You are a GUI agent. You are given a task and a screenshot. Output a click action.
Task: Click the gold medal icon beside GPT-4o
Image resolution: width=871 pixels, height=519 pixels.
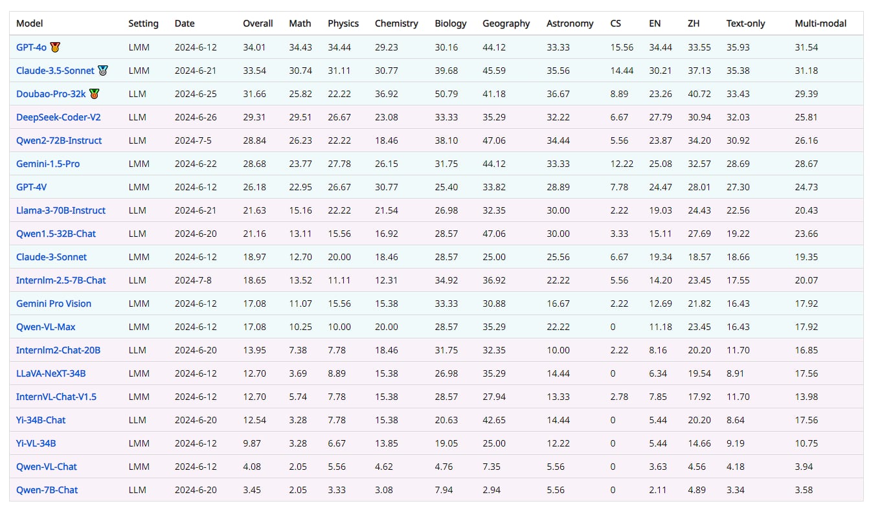(x=55, y=47)
